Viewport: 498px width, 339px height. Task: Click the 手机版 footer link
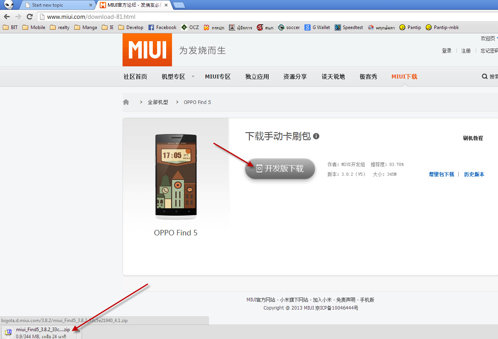tap(367, 300)
